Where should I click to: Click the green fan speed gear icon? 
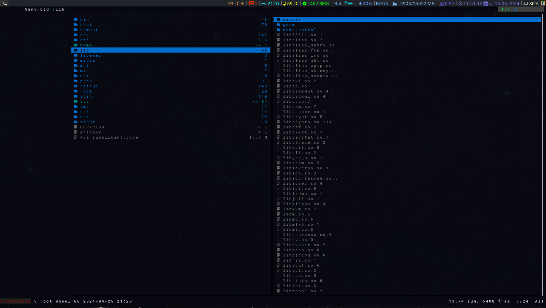pyautogui.click(x=304, y=3)
